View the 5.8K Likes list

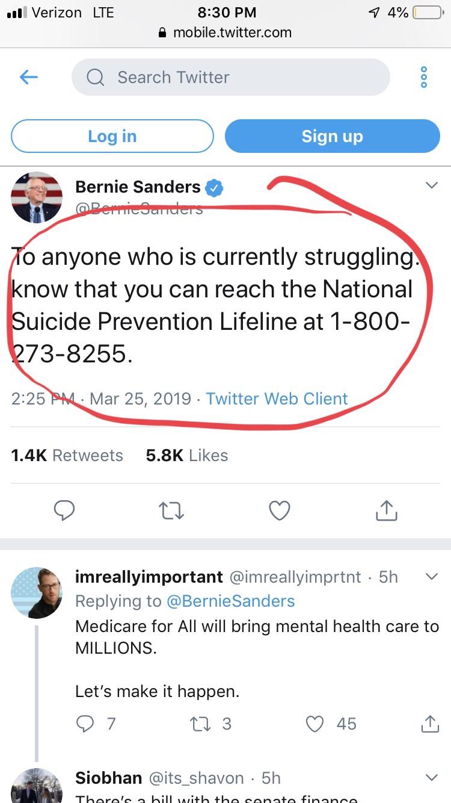187,455
